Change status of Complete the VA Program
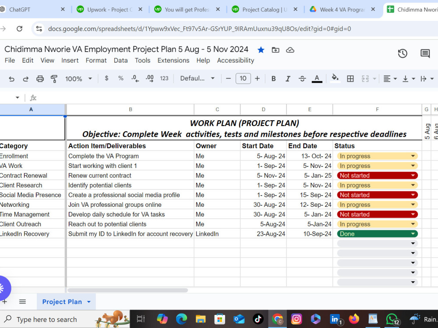438x328 pixels. [377, 156]
